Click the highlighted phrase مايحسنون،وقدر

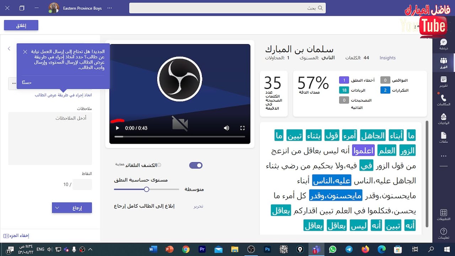[x=336, y=196]
